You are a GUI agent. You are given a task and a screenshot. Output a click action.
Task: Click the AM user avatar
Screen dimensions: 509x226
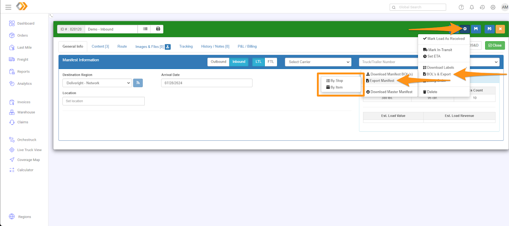point(505,7)
